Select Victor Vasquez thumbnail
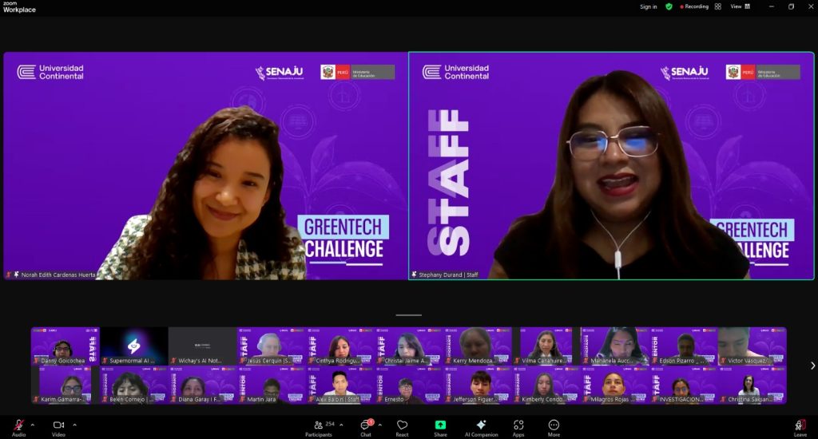 coord(752,346)
